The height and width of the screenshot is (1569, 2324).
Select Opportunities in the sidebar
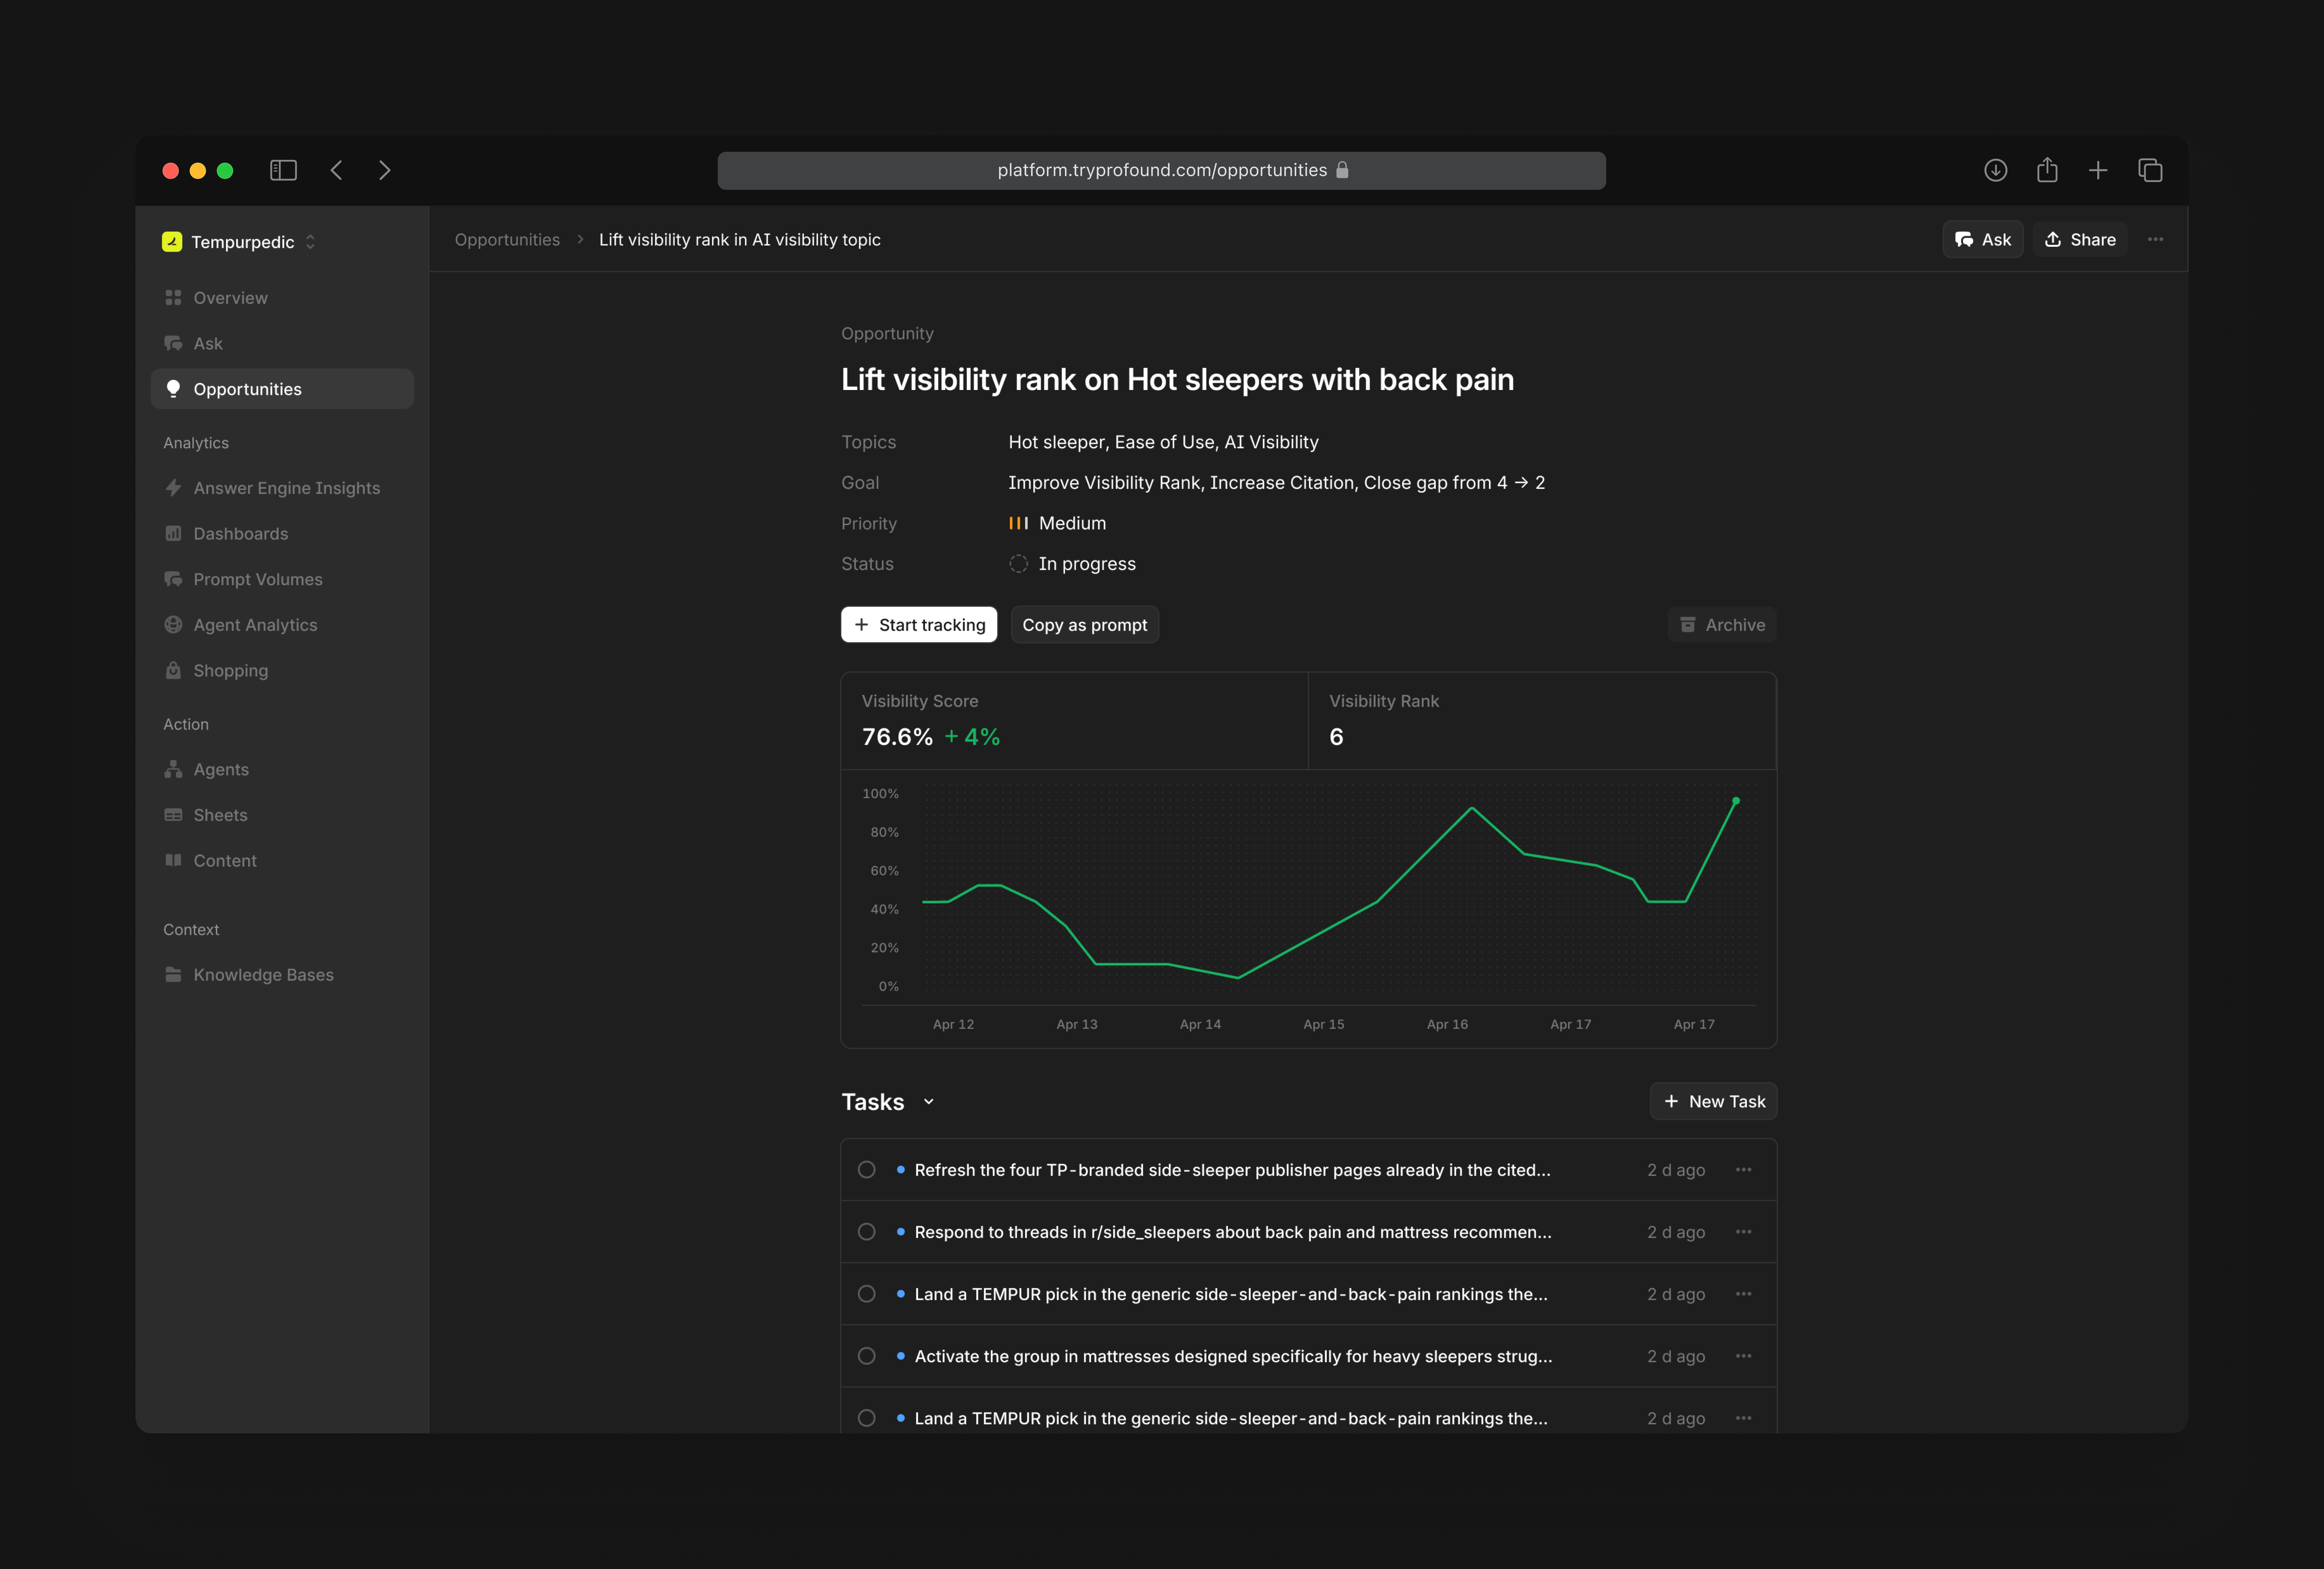(x=282, y=389)
